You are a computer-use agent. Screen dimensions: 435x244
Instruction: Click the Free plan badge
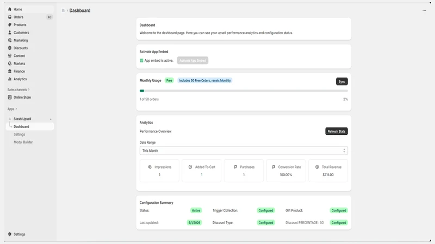[169, 80]
